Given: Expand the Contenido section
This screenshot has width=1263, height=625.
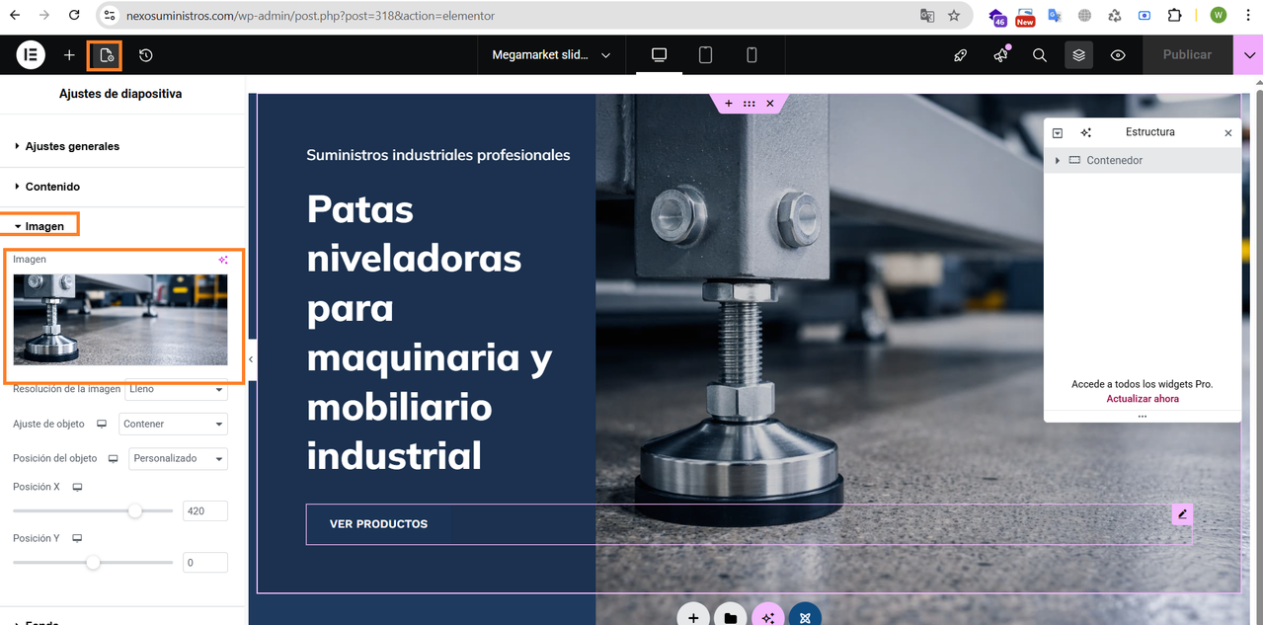Looking at the screenshot, I should [122, 187].
